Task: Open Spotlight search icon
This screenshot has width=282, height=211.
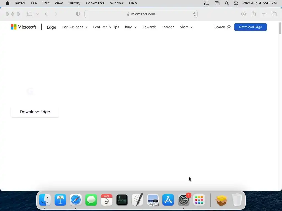Action: coord(227,3)
